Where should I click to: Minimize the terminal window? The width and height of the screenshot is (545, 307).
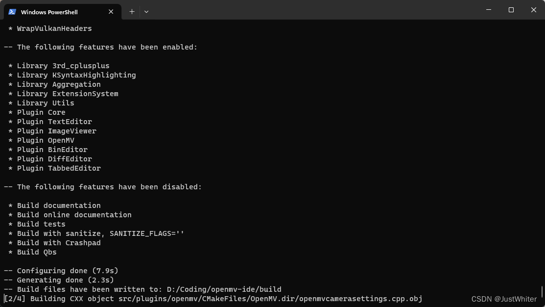coord(488,10)
